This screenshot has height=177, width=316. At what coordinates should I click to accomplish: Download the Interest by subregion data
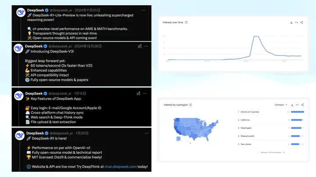(292, 105)
